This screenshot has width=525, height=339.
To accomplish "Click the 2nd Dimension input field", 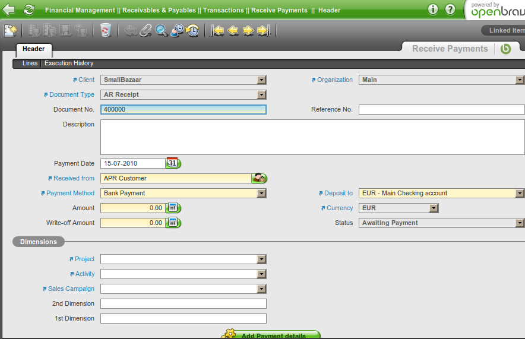I will (184, 303).
